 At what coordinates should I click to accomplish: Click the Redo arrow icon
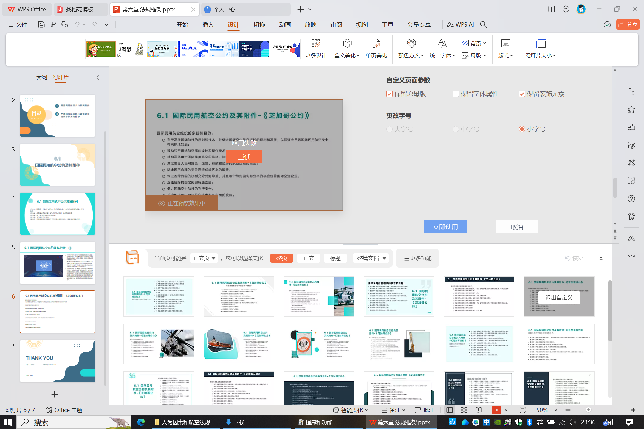[95, 24]
